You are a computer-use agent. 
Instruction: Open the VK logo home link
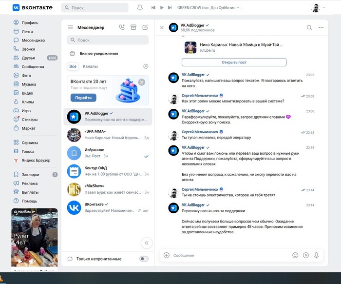pos(33,8)
